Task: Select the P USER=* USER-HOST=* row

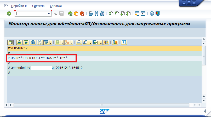Action: (x=38, y=58)
